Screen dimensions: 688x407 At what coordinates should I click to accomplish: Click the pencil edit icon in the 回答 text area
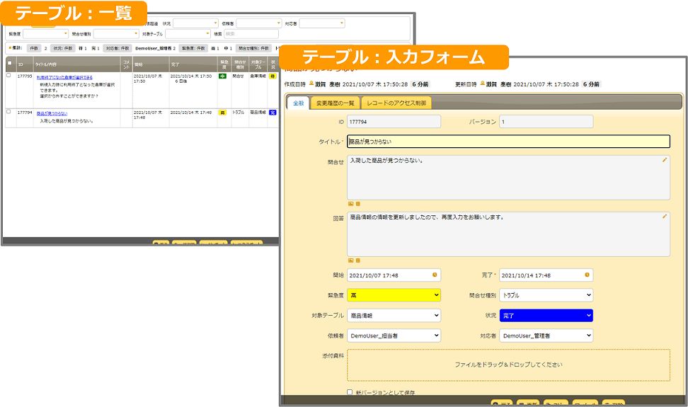[x=665, y=216]
